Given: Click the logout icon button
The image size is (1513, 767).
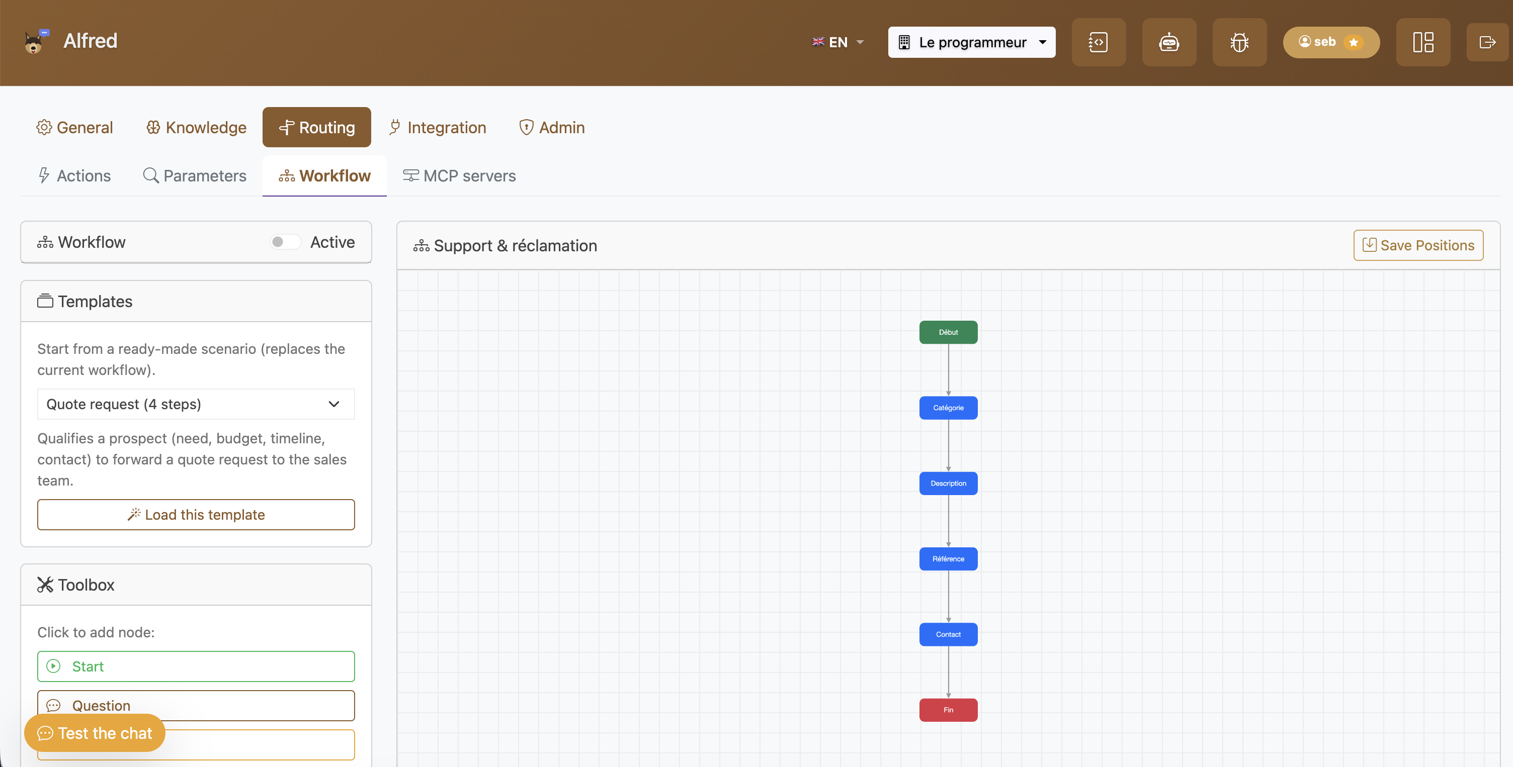Looking at the screenshot, I should (x=1487, y=42).
